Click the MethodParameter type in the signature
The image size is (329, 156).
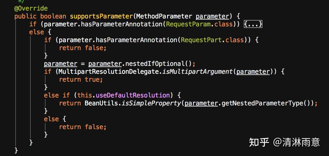pyautogui.click(x=164, y=16)
